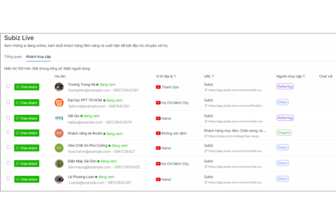The image size is (336, 224).
Task: Click the flag beside Không xác định
Action: point(158,133)
